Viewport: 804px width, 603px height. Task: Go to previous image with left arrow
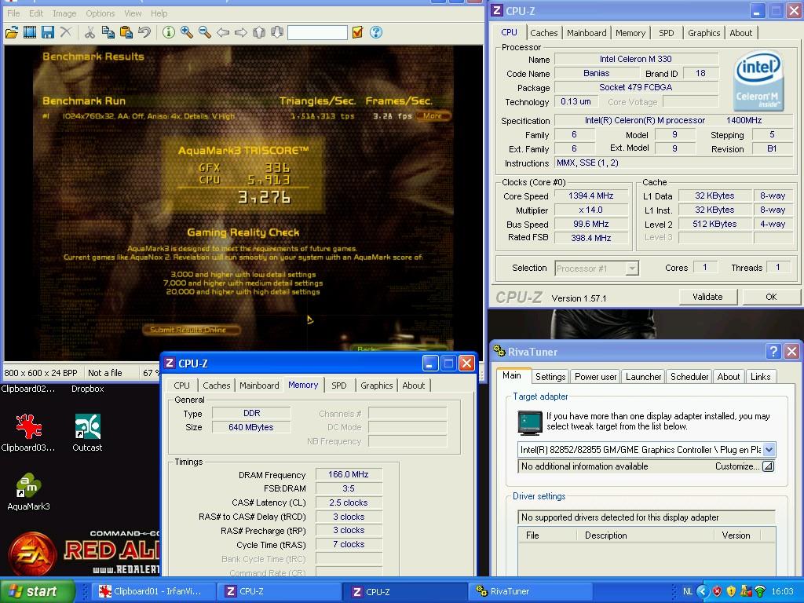click(x=222, y=33)
